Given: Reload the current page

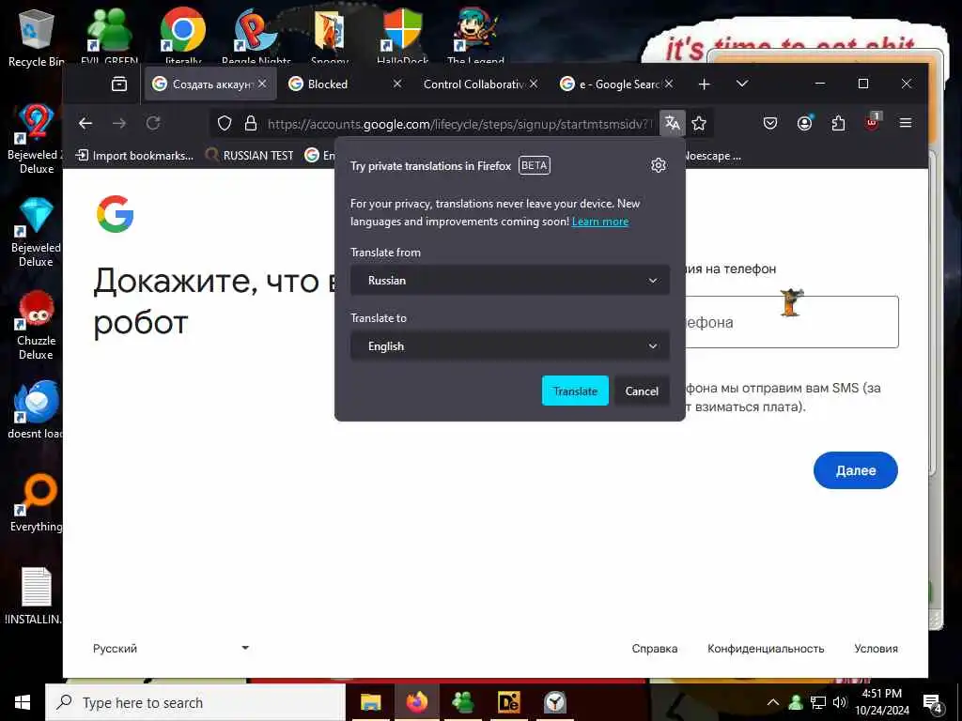Looking at the screenshot, I should click(153, 123).
